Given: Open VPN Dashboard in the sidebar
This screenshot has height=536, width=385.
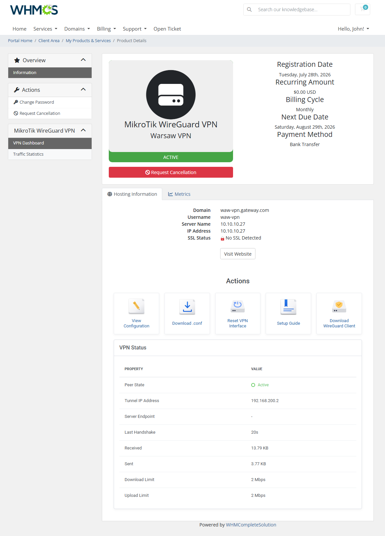Looking at the screenshot, I should [50, 143].
